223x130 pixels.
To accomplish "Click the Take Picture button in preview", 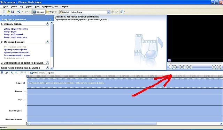I will pyautogui.click(x=219, y=67).
